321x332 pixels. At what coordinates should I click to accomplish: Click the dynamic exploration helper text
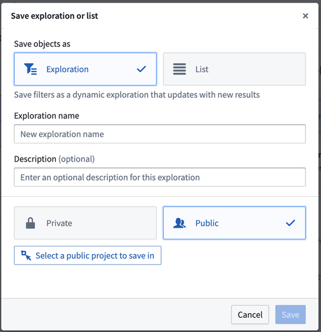(x=137, y=95)
